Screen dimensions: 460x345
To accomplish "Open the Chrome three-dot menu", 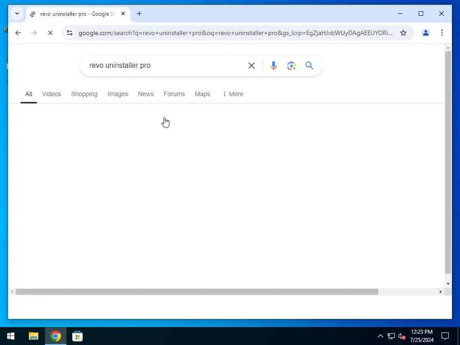I will [x=442, y=33].
